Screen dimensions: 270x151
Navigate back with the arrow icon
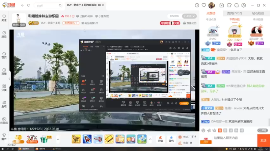click(23, 5)
